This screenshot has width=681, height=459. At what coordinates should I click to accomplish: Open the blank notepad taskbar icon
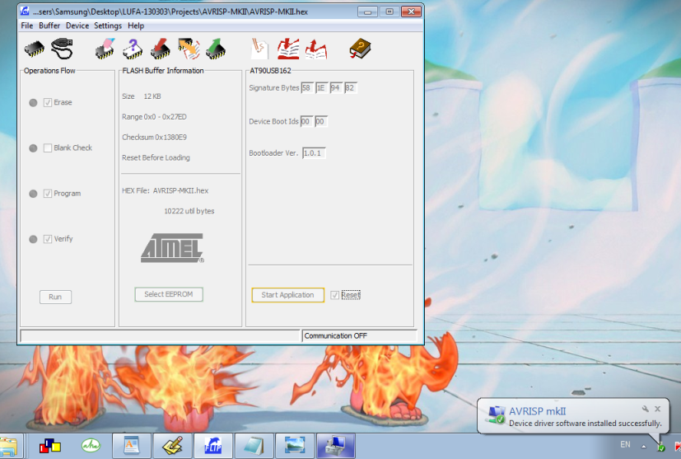[x=254, y=446]
